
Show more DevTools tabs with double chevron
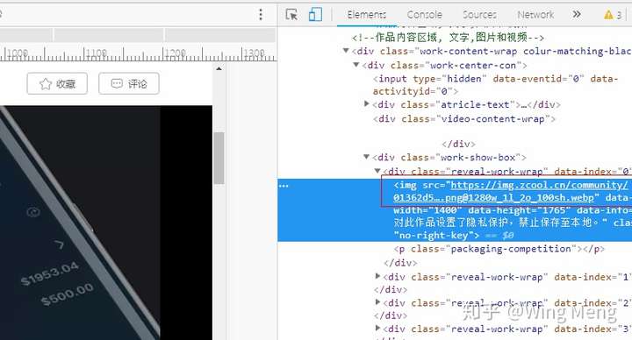577,15
